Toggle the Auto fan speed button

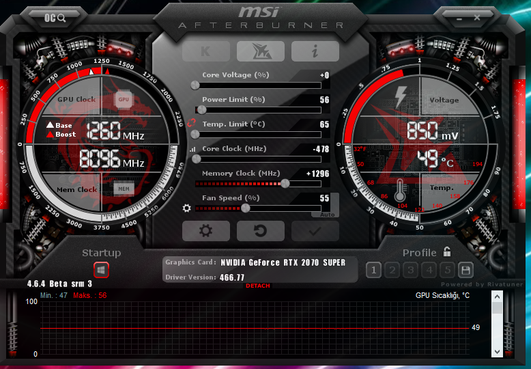[x=327, y=215]
